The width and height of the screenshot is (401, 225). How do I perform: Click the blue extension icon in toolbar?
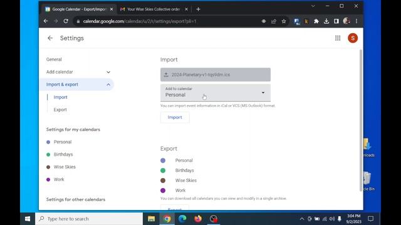coord(296,21)
